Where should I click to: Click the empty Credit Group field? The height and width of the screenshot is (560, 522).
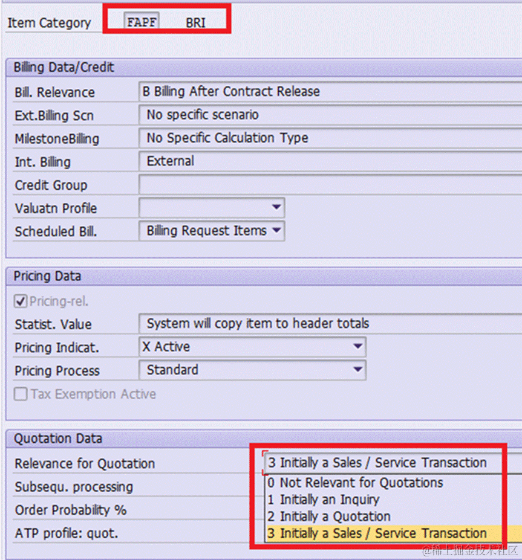[x=330, y=184]
